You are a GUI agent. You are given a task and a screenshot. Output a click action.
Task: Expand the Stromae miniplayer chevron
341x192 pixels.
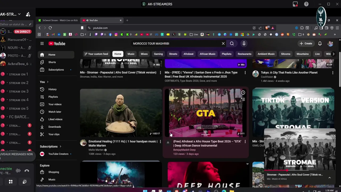[330, 178]
